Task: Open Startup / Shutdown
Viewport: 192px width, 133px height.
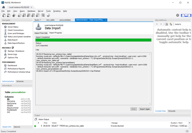Action: pyautogui.click(x=16, y=51)
